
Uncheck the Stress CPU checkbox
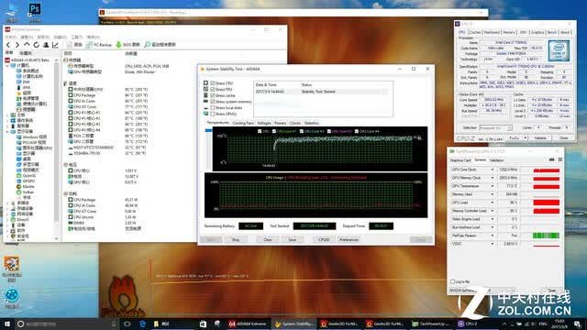pyautogui.click(x=213, y=83)
